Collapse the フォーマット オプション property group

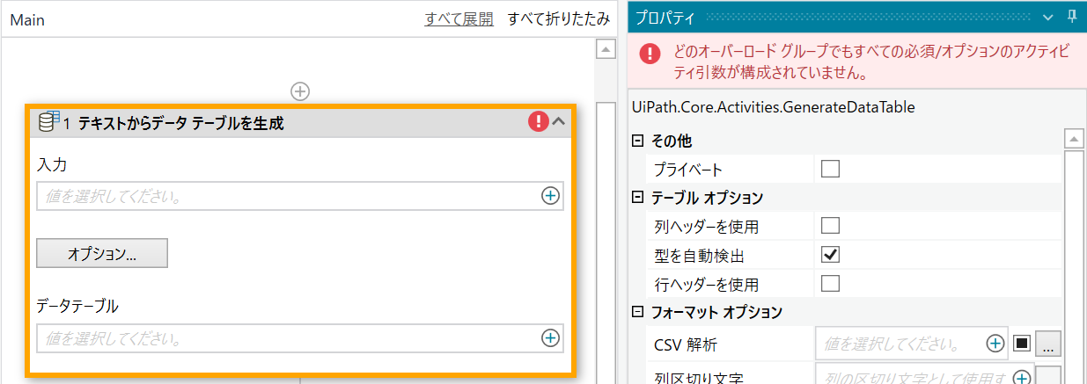(638, 312)
